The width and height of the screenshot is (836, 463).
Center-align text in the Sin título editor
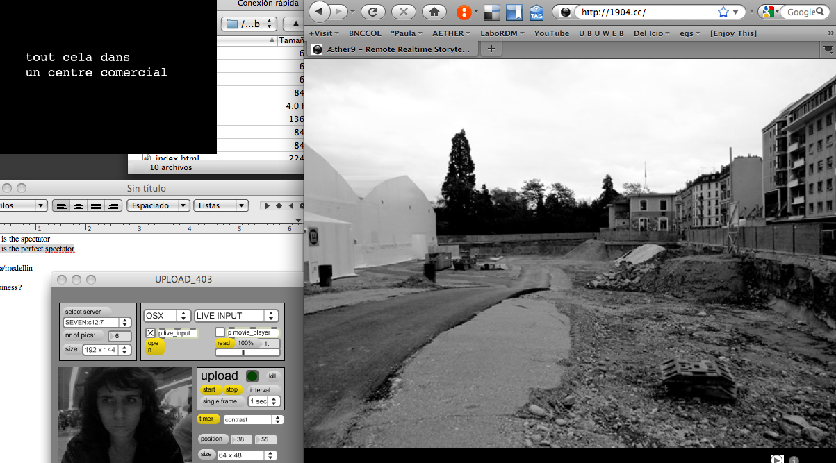79,205
